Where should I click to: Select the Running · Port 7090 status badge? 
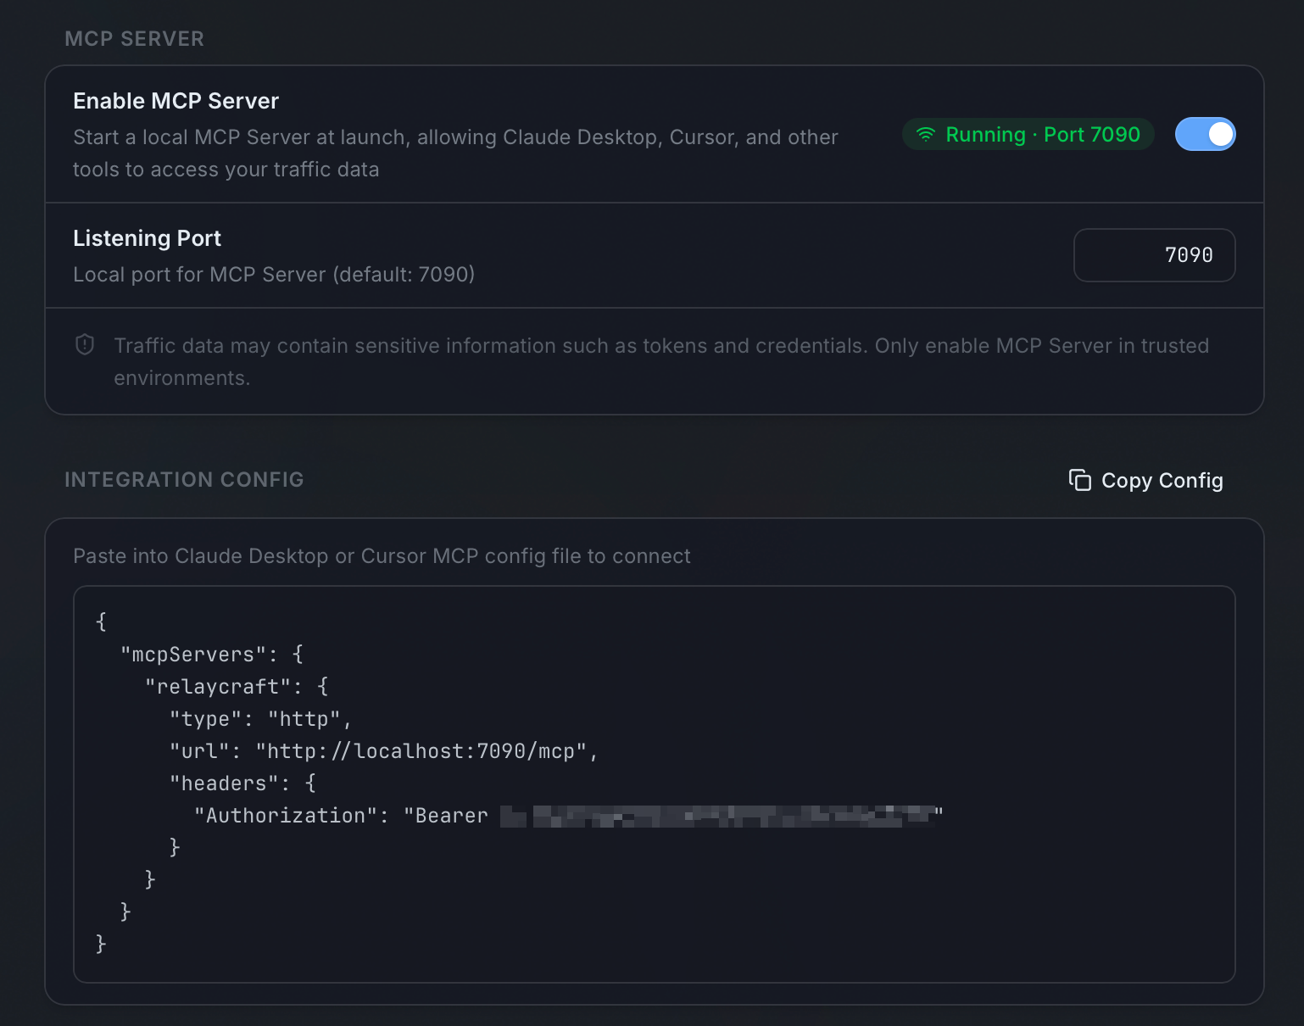click(1028, 134)
